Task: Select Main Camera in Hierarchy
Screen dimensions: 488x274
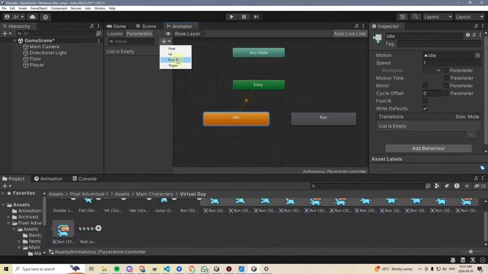Action: [x=44, y=46]
